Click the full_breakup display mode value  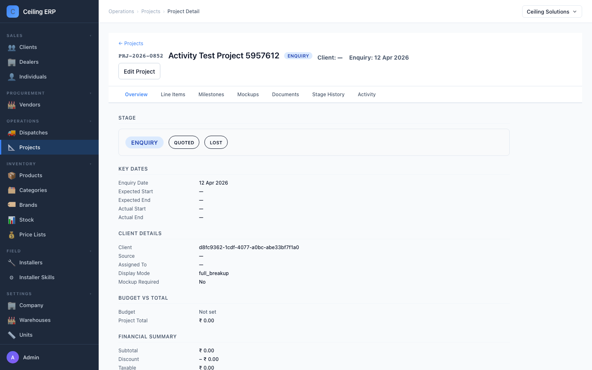tap(214, 273)
